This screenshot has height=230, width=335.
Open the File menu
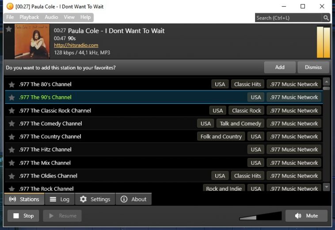[x=10, y=17]
